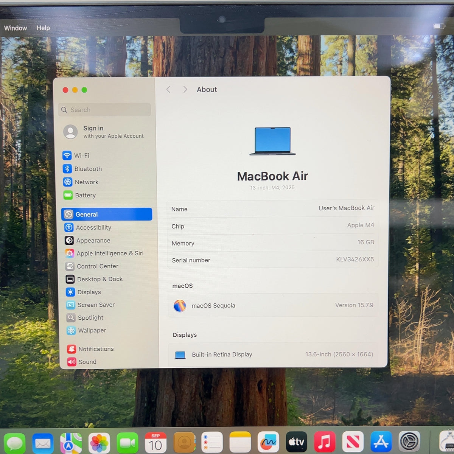Go forward with the right chevron
Image resolution: width=454 pixels, height=454 pixels.
pyautogui.click(x=185, y=89)
